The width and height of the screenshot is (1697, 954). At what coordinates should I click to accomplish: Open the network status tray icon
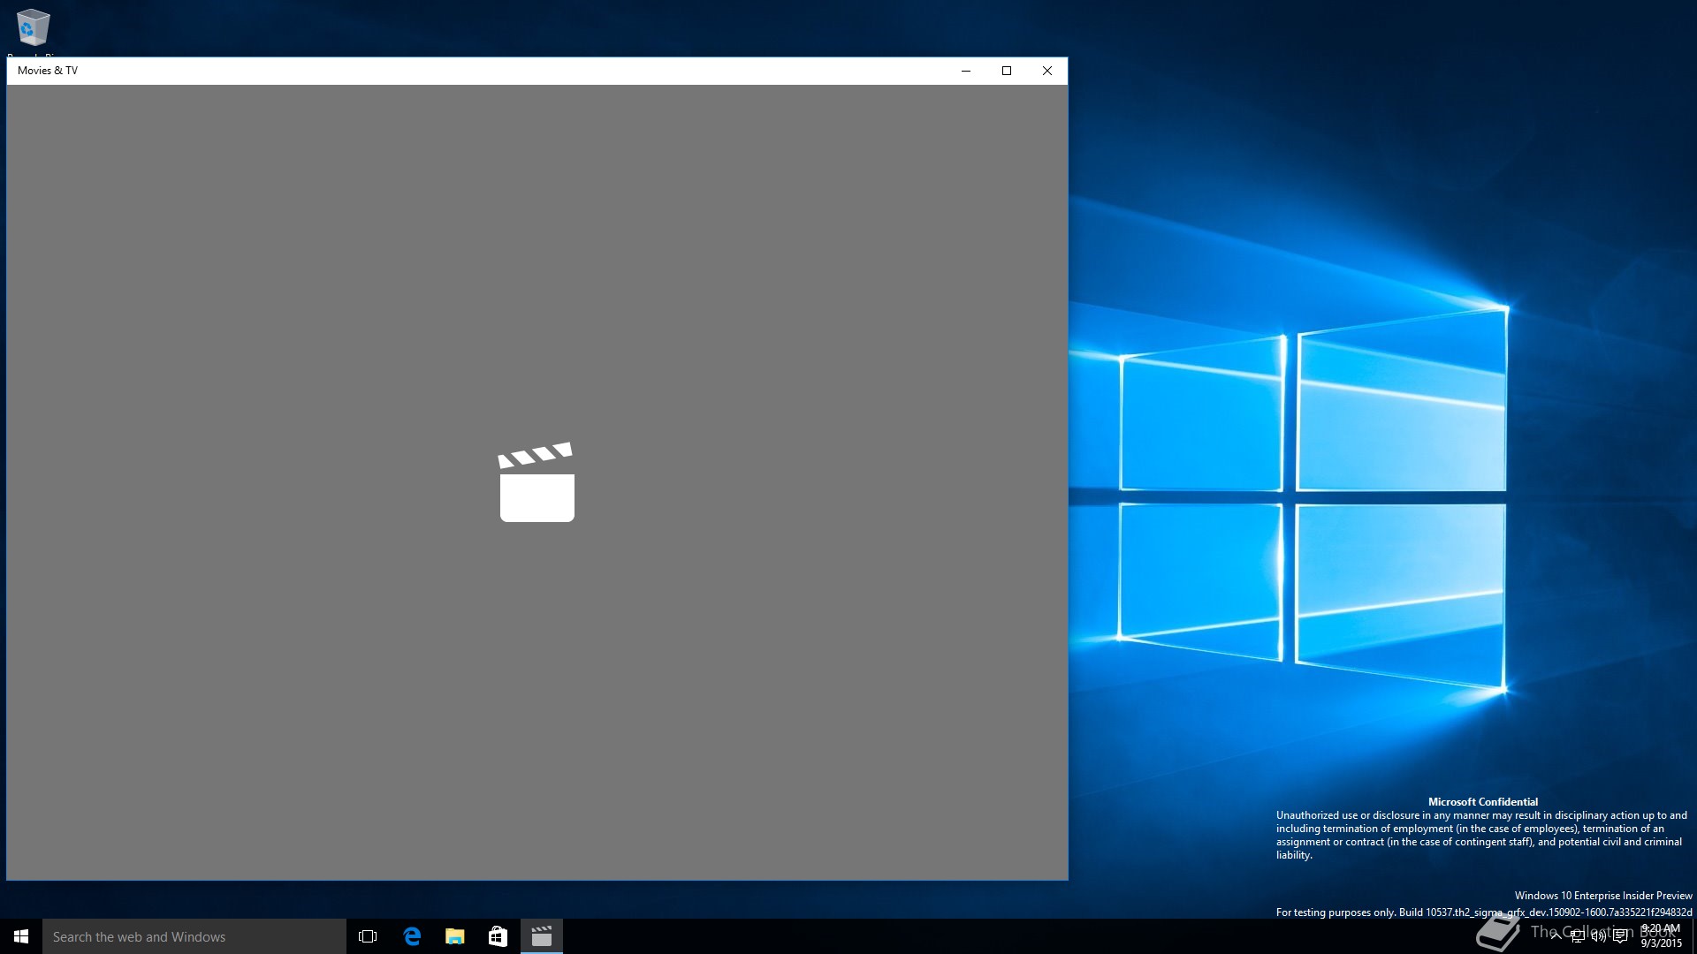(1577, 936)
